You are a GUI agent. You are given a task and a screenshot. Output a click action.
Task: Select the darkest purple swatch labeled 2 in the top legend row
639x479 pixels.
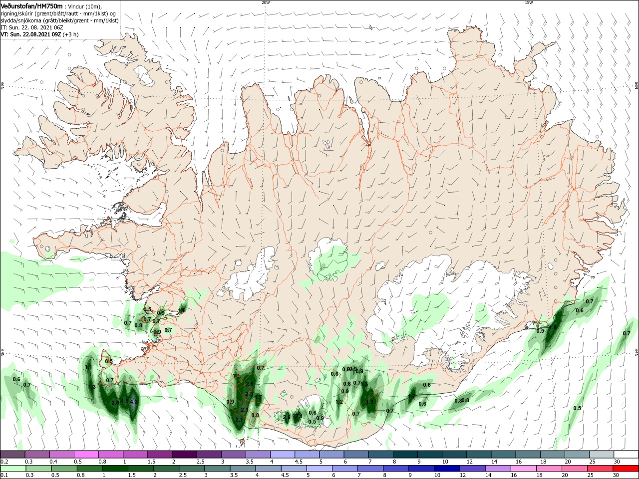[x=184, y=455]
